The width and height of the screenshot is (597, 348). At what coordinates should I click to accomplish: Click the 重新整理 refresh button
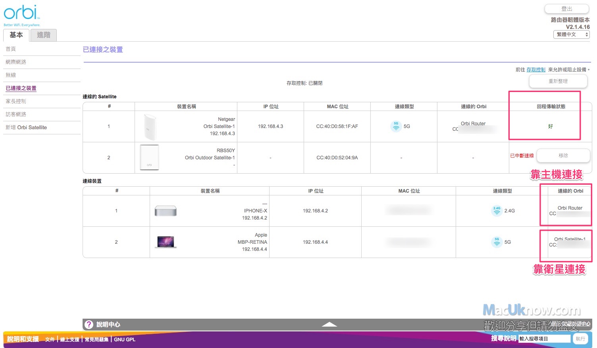[x=558, y=81]
